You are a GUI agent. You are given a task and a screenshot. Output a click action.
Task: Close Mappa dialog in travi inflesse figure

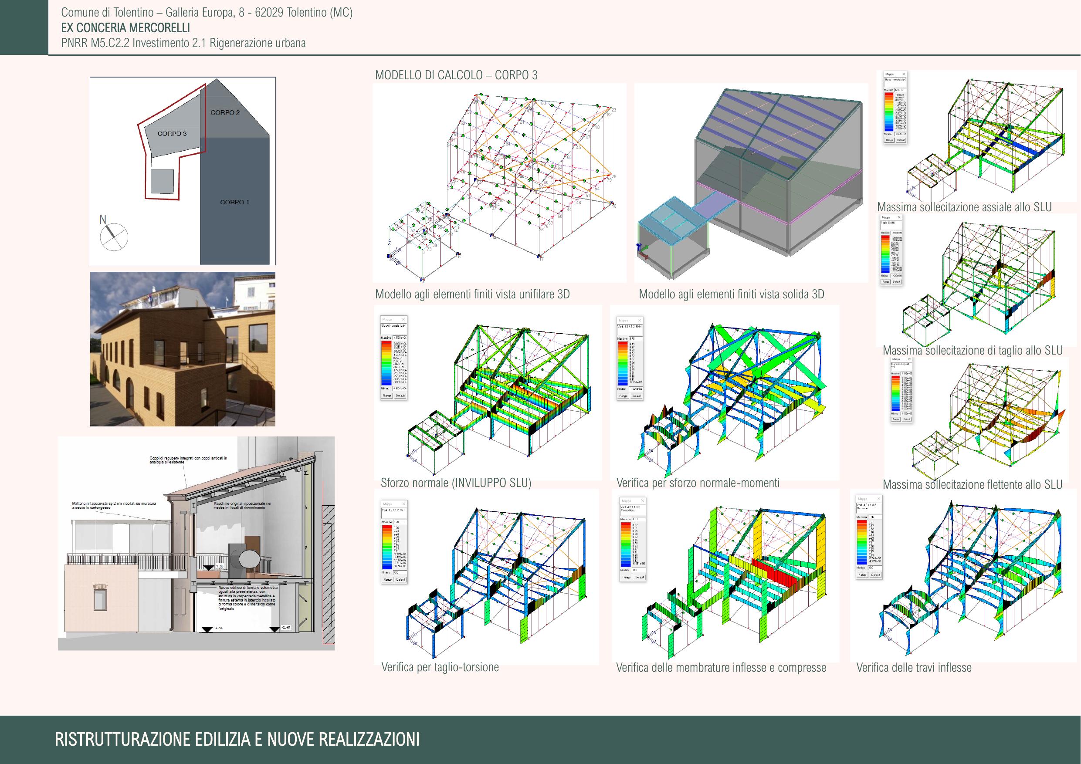(x=878, y=498)
